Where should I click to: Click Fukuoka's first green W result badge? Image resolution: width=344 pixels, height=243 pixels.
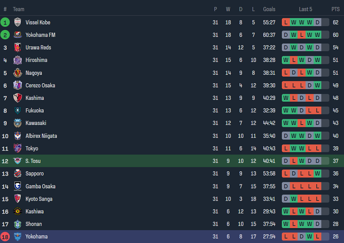coord(286,110)
